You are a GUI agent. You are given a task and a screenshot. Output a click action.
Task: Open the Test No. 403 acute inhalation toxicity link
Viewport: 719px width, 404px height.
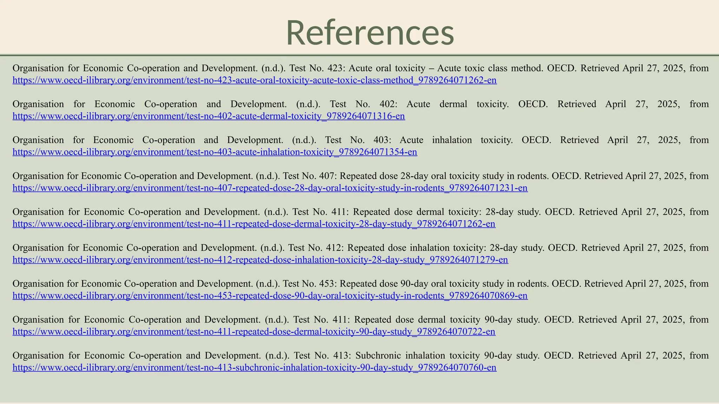215,152
